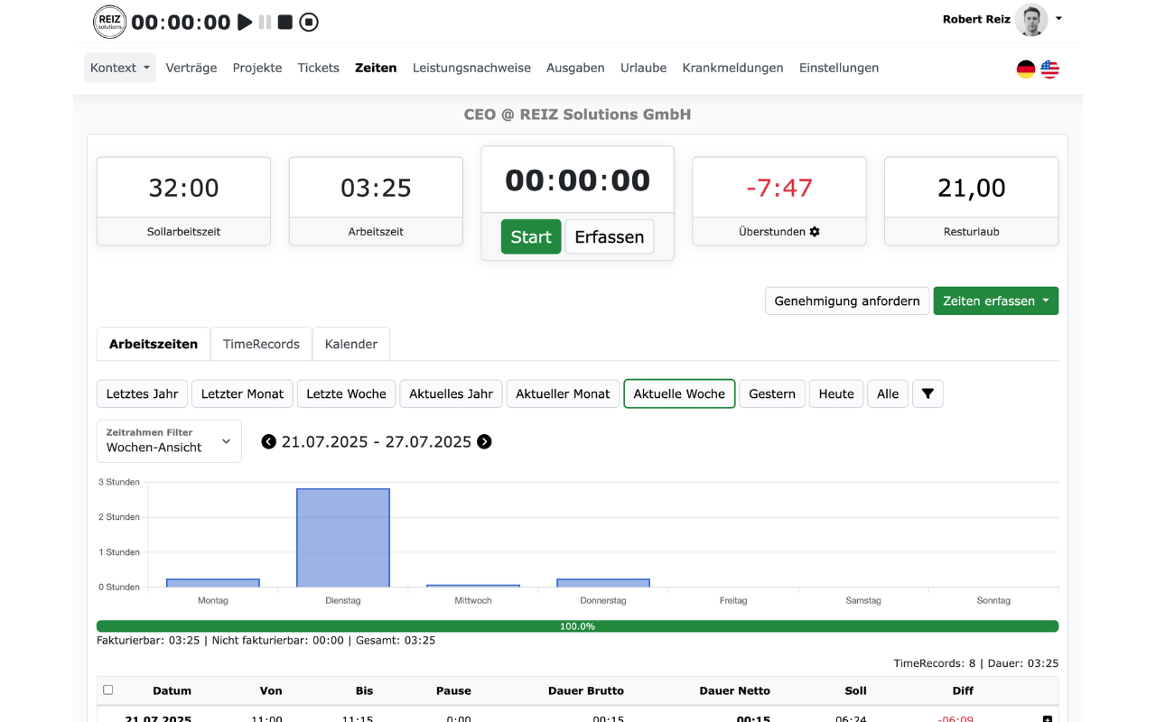Image resolution: width=1156 pixels, height=722 pixels.
Task: Open Überstunden gear settings icon
Action: tap(815, 232)
